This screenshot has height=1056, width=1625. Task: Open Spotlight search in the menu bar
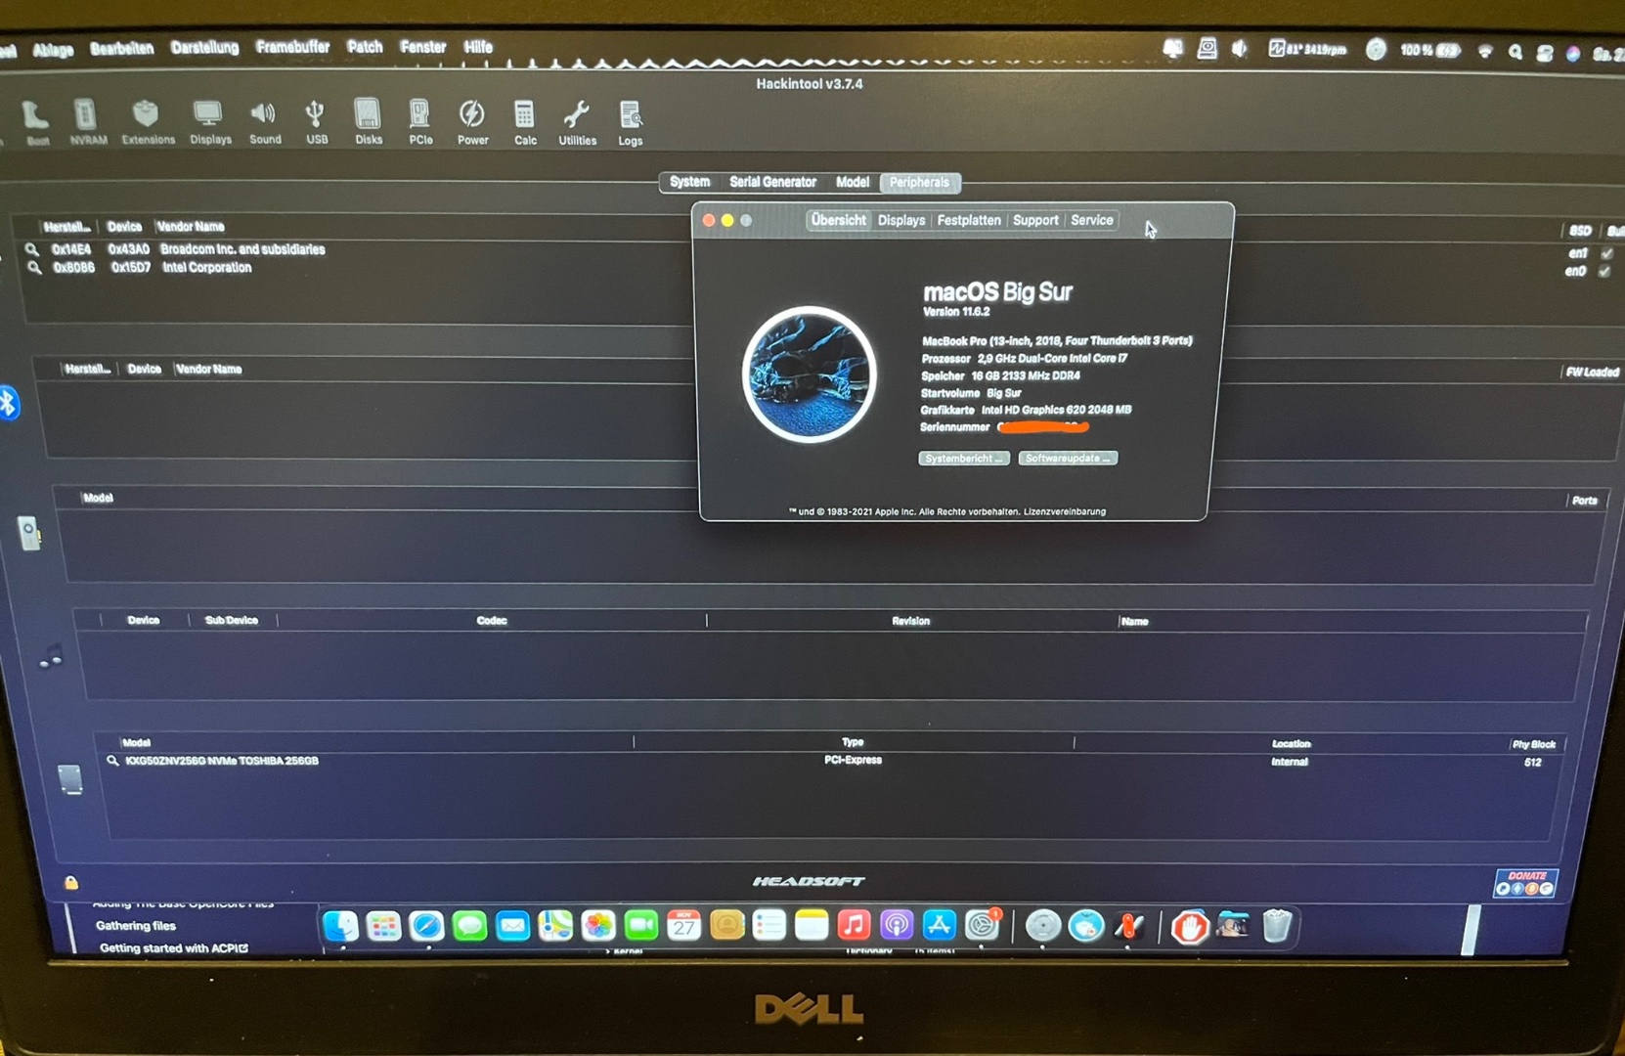coord(1515,52)
